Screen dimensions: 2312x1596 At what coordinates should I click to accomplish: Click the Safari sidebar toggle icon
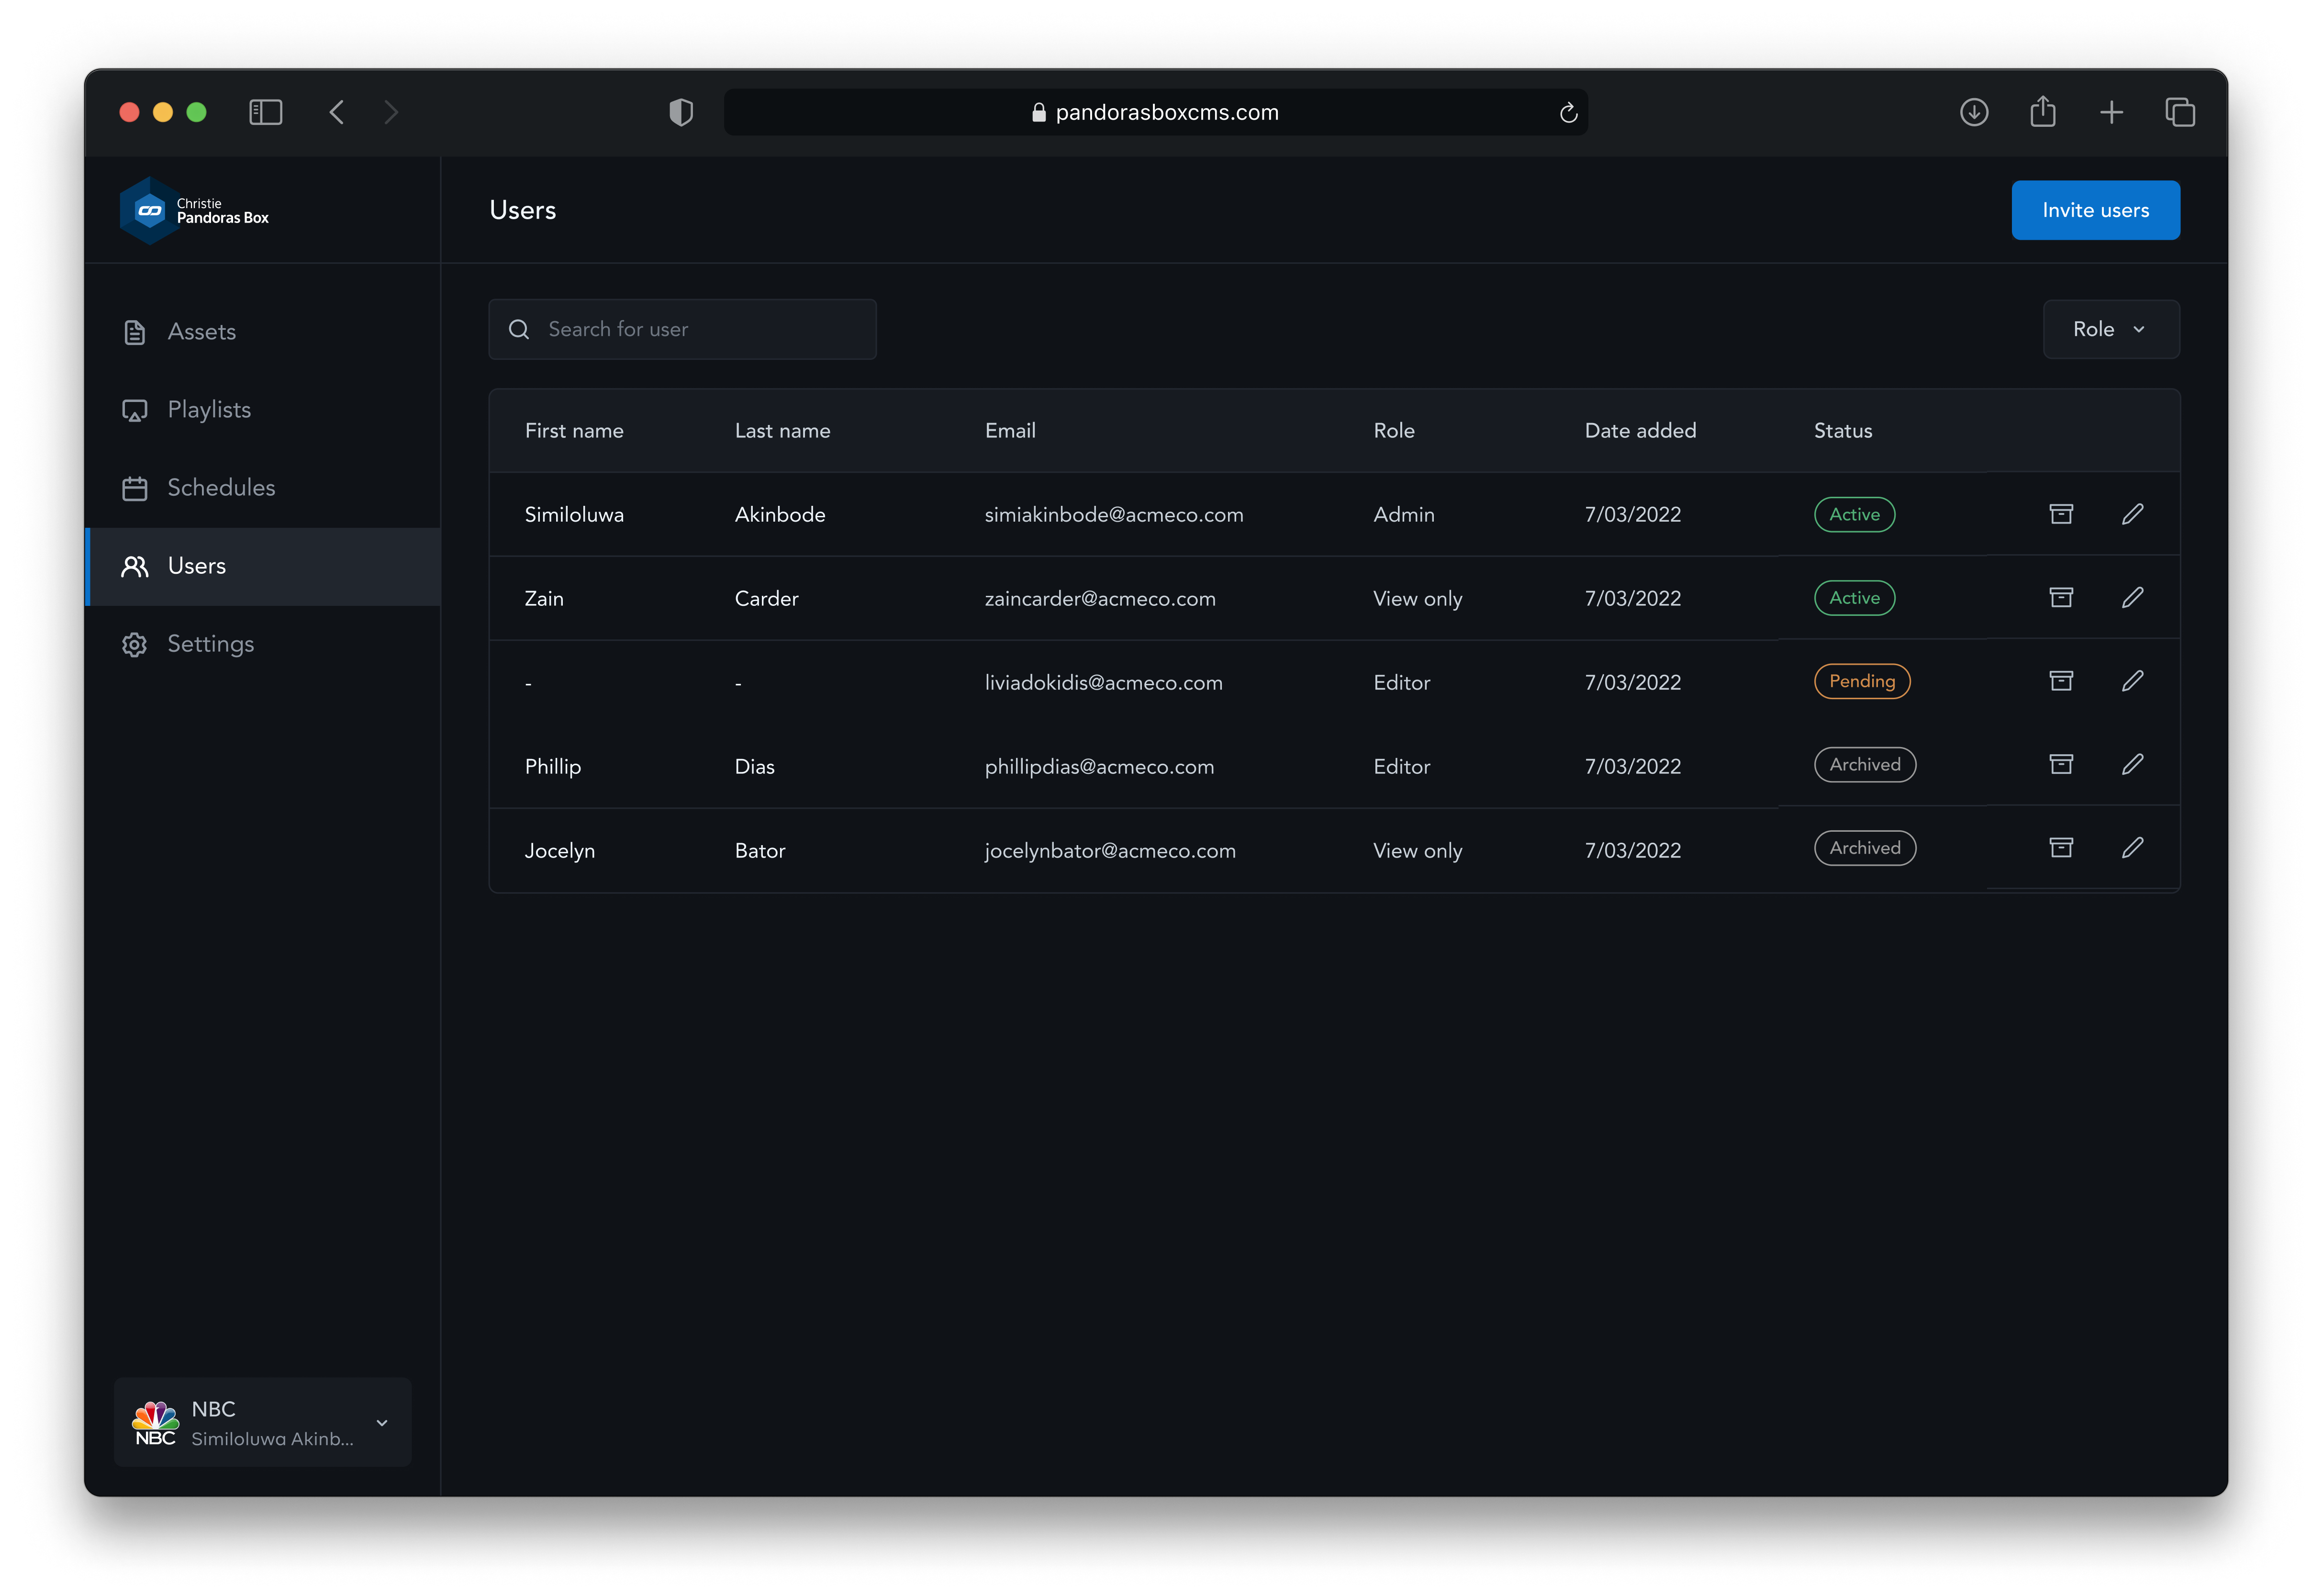(x=265, y=112)
